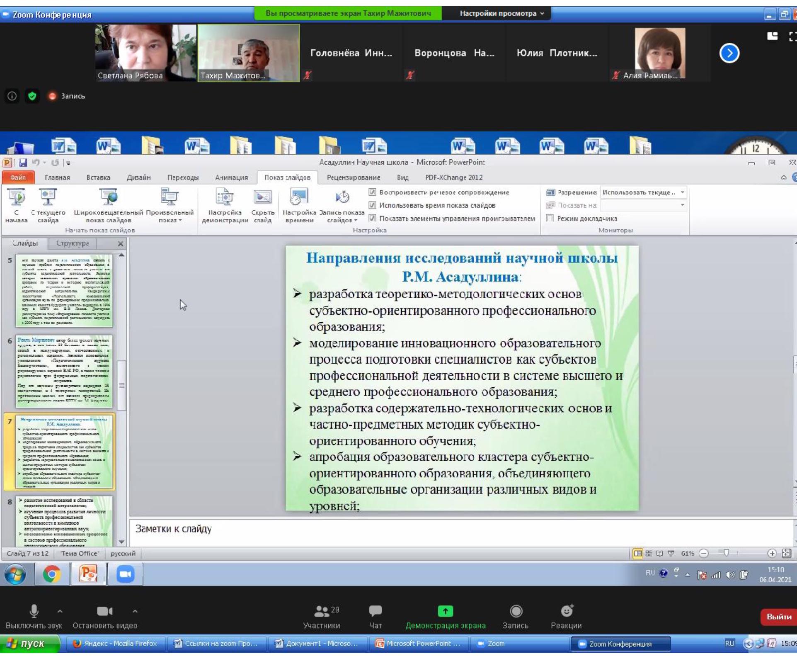Switch to the Анимация ribbon tab

pos(231,177)
